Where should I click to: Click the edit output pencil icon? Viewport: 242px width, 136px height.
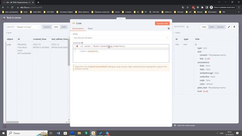229,27
